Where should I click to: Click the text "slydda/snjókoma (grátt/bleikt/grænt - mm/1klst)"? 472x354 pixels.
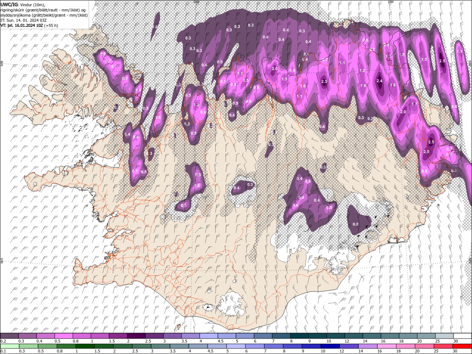44,15
